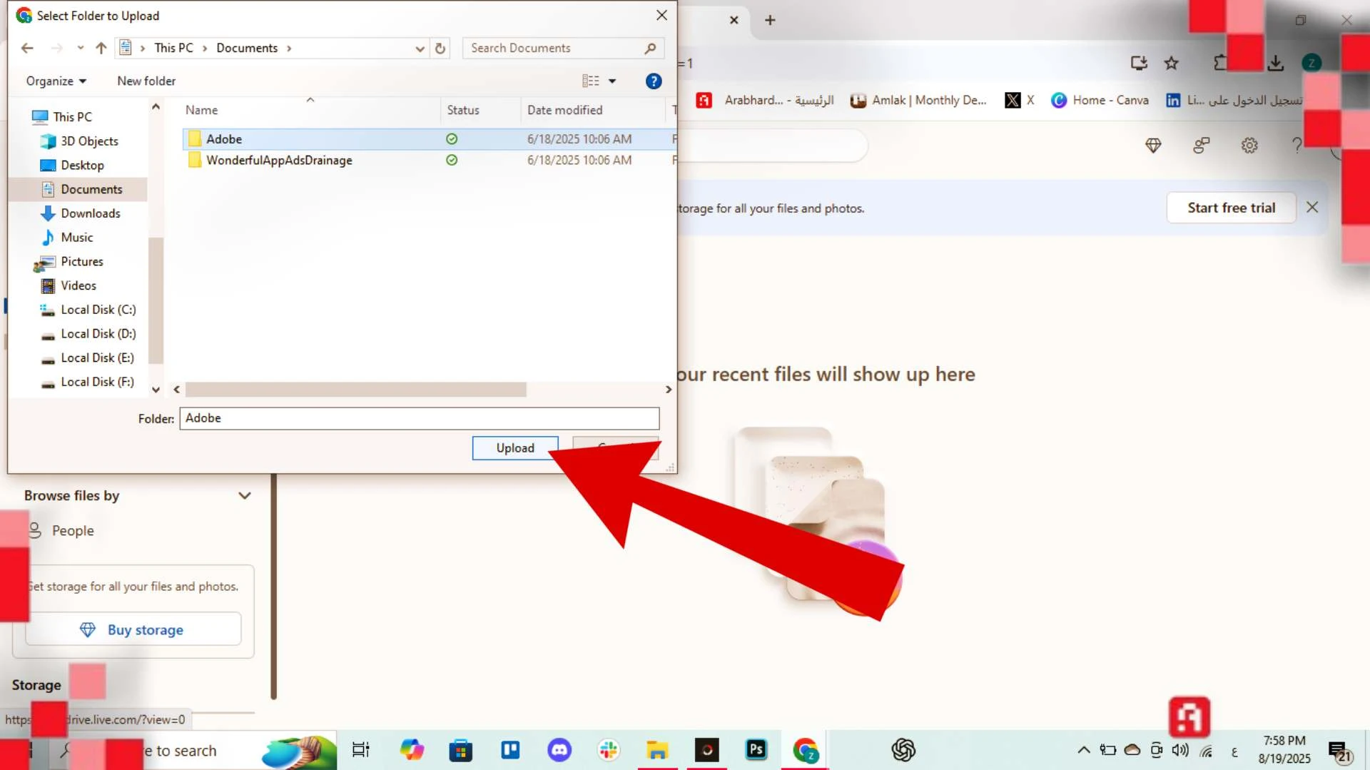
Task: Click the Search Documents field
Action: 563,48
